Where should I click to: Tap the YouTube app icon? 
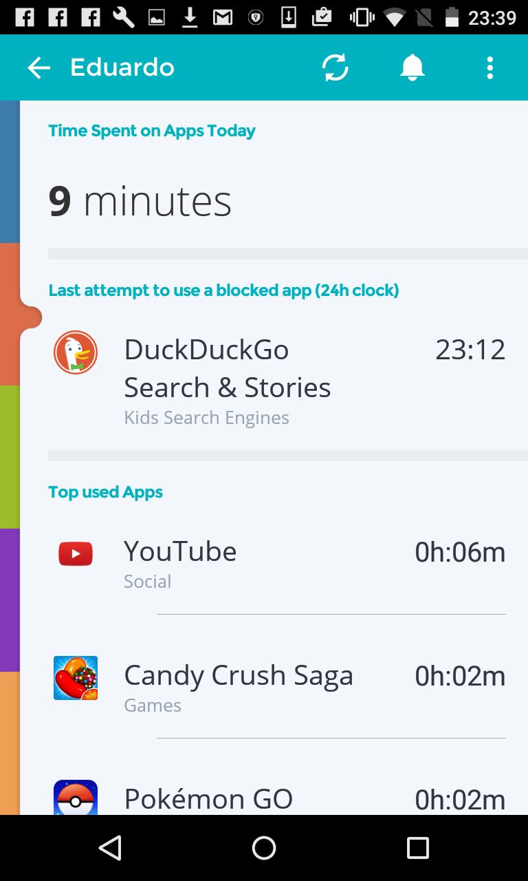click(x=76, y=553)
